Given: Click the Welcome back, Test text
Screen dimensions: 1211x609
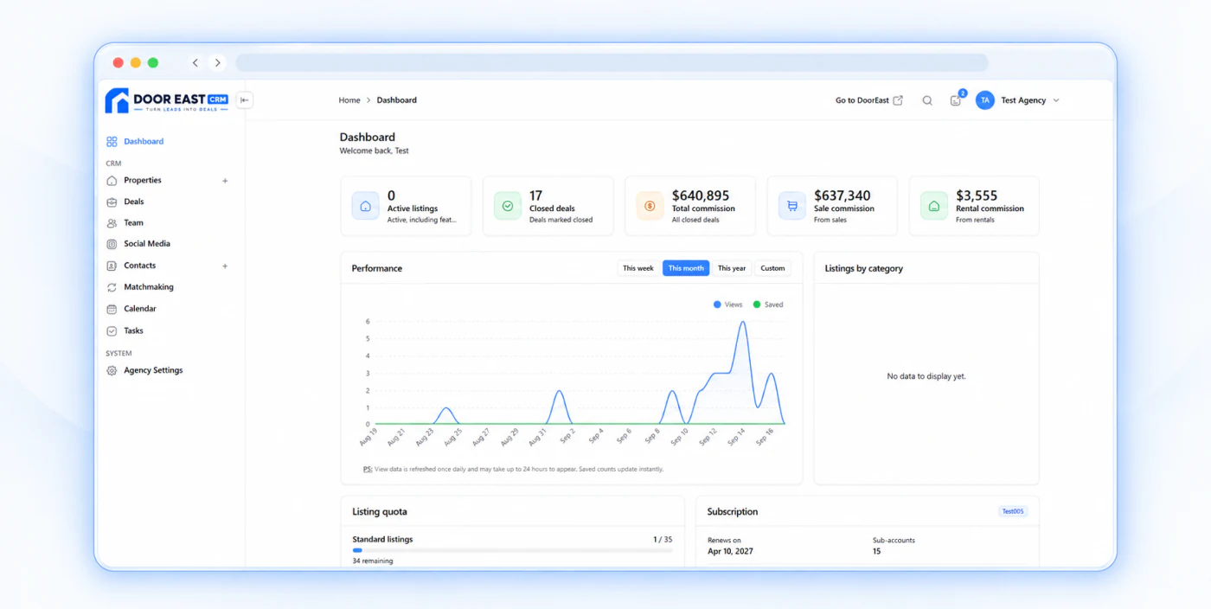Looking at the screenshot, I should [375, 151].
